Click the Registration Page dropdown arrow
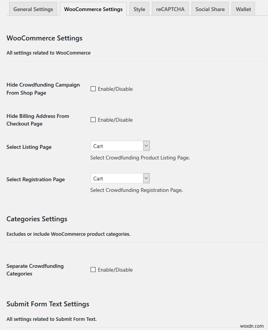 [146, 178]
